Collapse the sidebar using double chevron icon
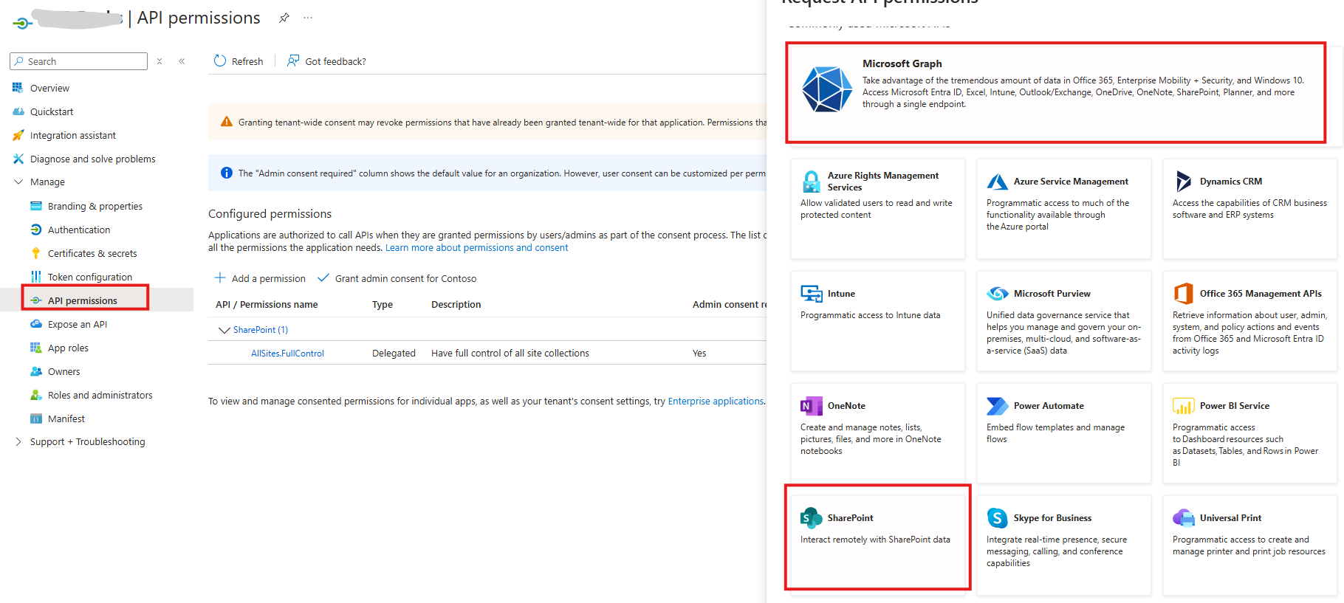 [x=182, y=61]
